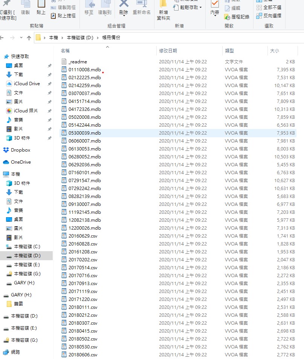304x359 pixels.
Task: Sort by the 大小 column header
Action: 275,51
